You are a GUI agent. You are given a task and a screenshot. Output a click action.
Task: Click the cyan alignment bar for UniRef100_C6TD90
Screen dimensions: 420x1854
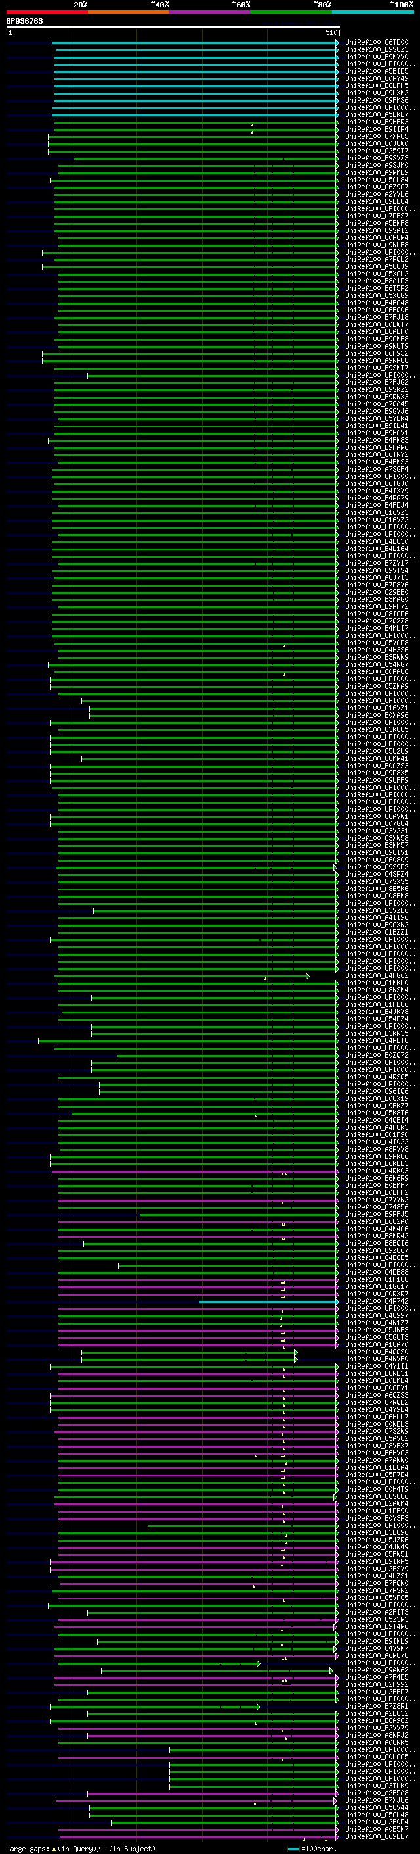[196, 43]
